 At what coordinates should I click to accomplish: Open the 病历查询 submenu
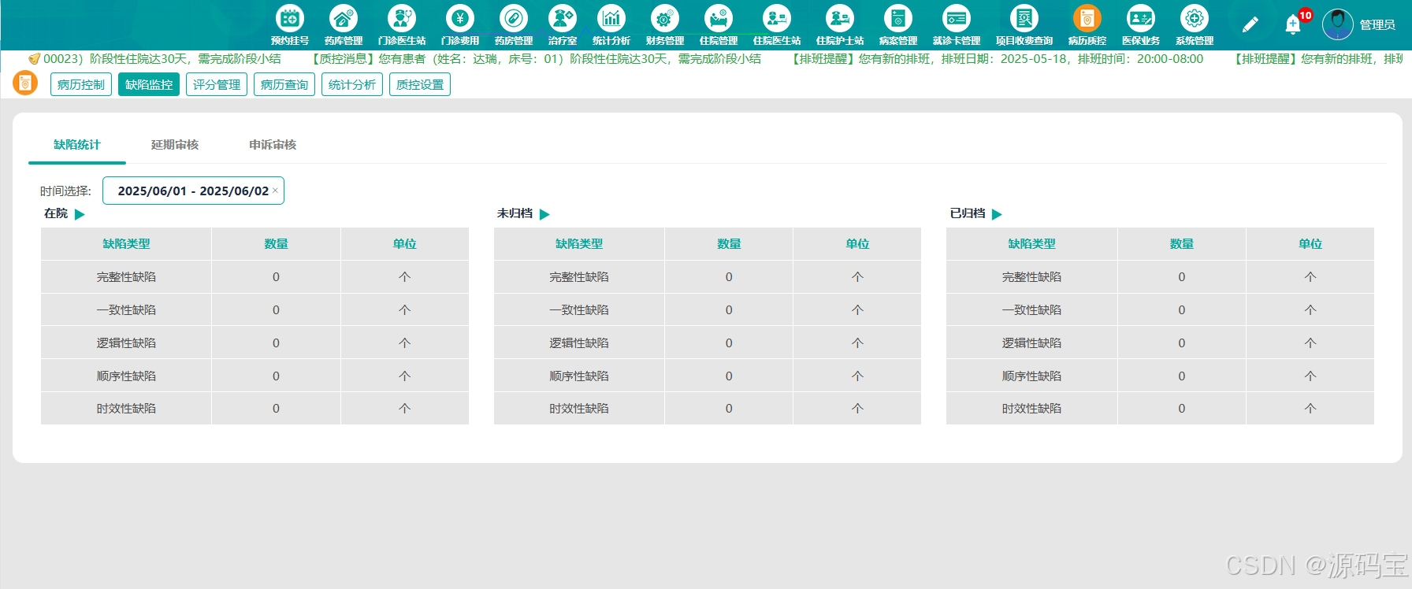[284, 84]
